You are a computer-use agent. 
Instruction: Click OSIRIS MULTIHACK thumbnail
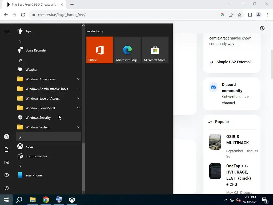(215, 142)
